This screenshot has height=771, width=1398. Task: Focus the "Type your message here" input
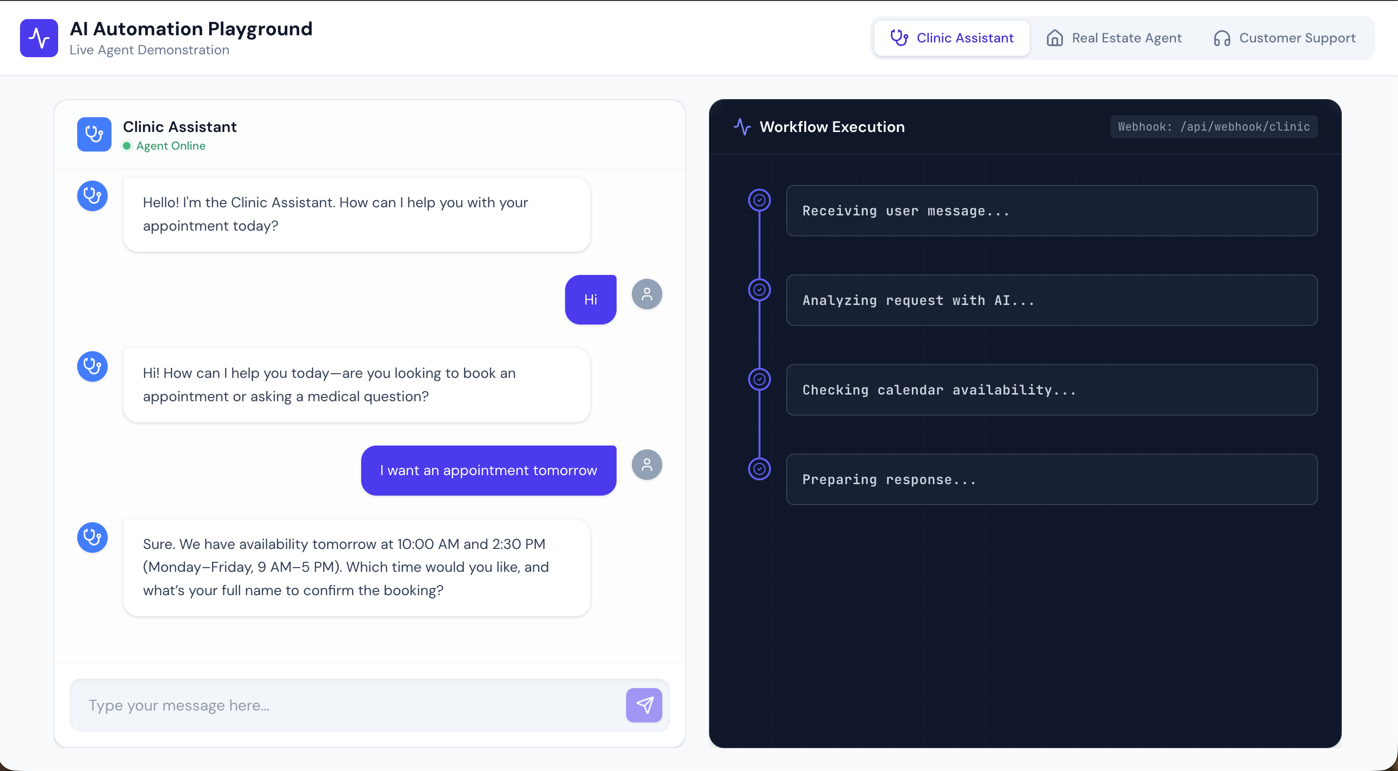pyautogui.click(x=347, y=705)
